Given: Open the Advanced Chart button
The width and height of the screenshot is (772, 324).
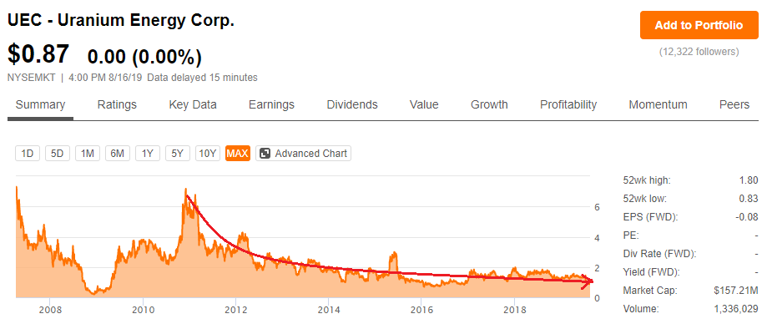Looking at the screenshot, I should pyautogui.click(x=303, y=153).
